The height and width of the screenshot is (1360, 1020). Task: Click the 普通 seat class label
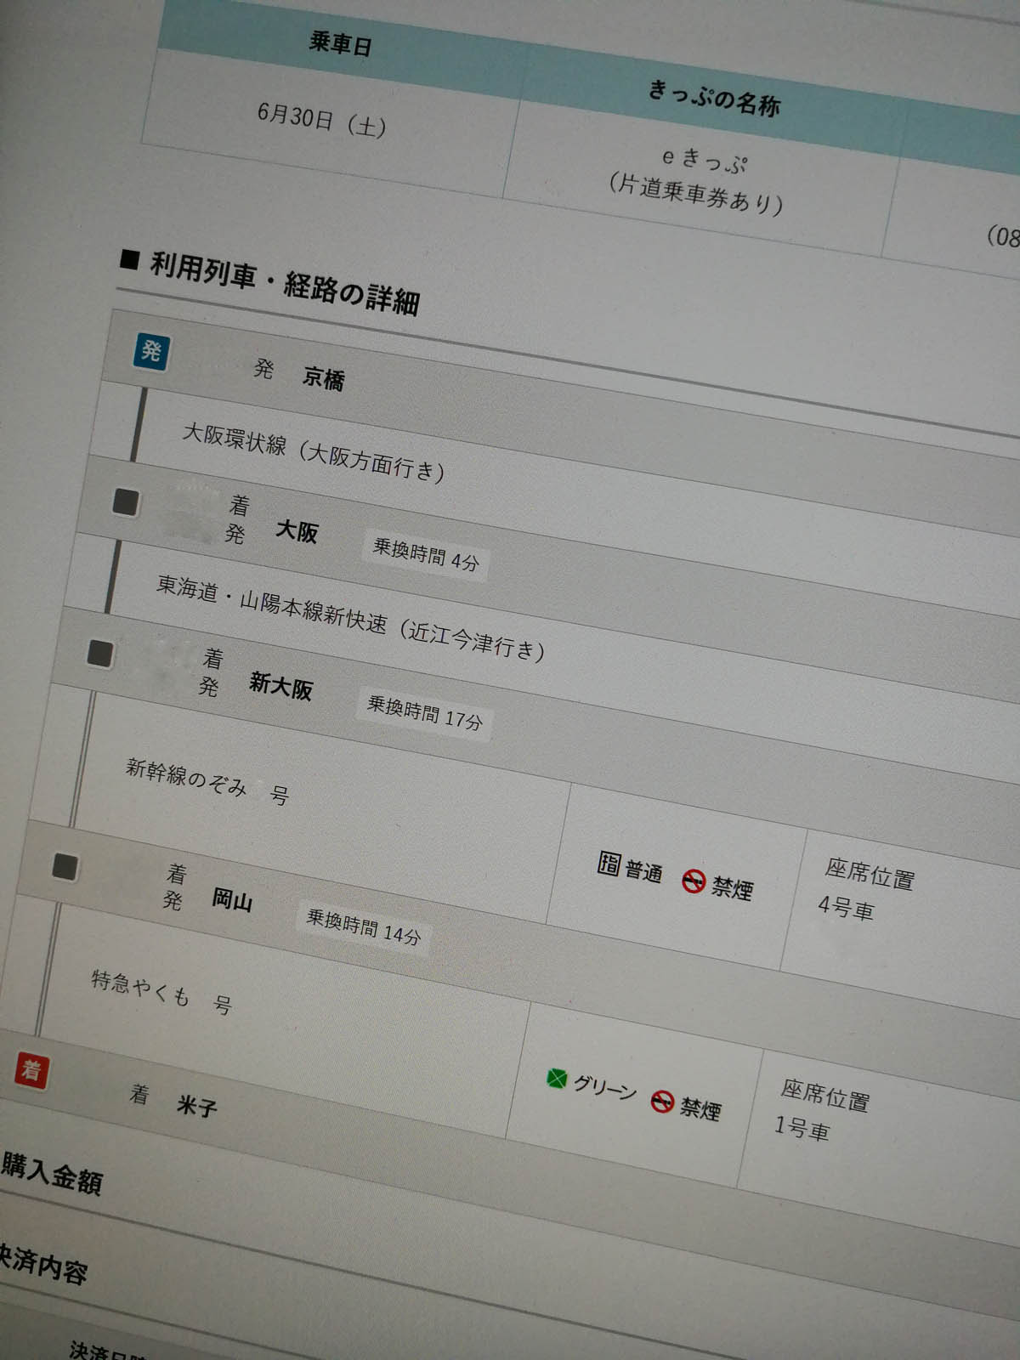[x=643, y=871]
